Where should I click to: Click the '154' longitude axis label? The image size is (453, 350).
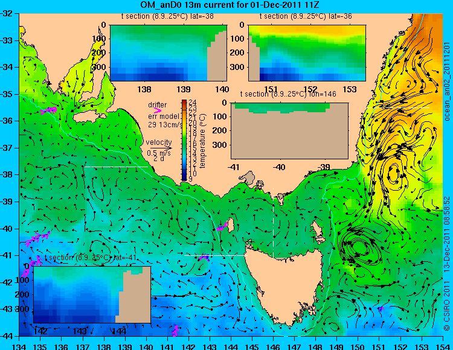(x=443, y=346)
